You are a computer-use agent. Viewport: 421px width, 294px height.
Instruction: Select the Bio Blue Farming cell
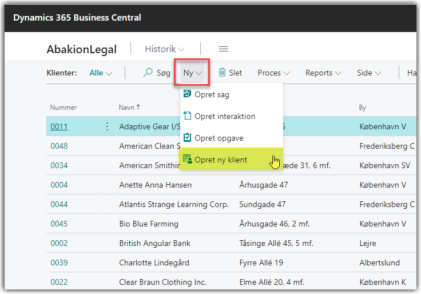(149, 224)
